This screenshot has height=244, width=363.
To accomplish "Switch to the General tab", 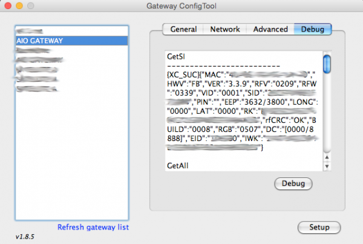I will 183,29.
